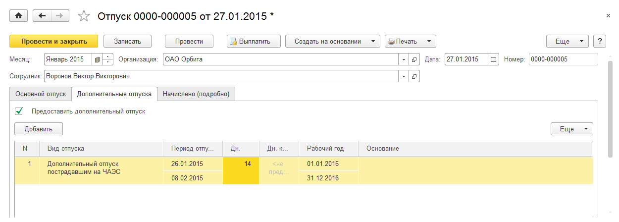Image resolution: width=619 pixels, height=222 pixels.
Task: Click the Номер input field
Action: tap(563, 59)
